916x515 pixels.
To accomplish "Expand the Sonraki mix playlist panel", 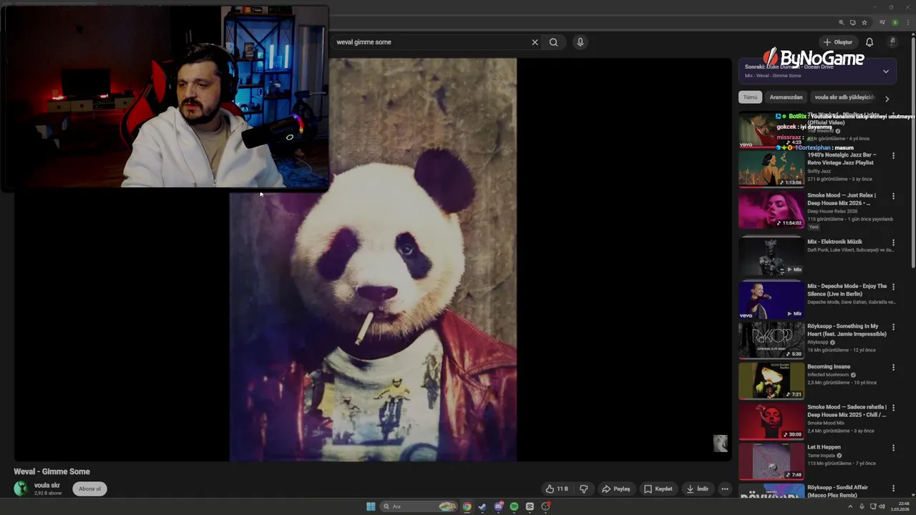I will [x=886, y=72].
